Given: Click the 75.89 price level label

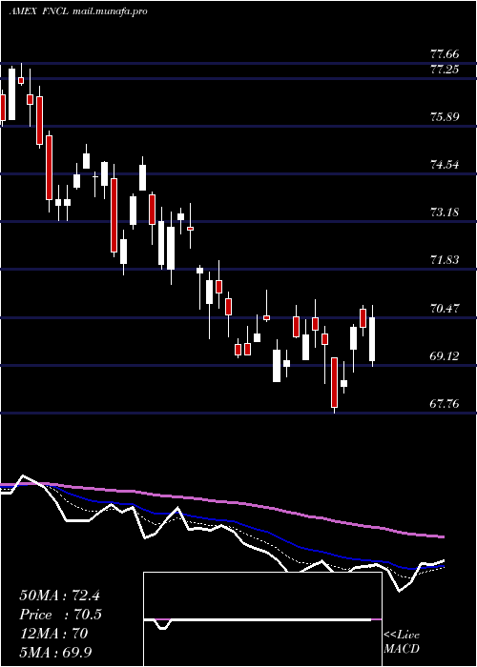Looking at the screenshot, I should (x=445, y=116).
